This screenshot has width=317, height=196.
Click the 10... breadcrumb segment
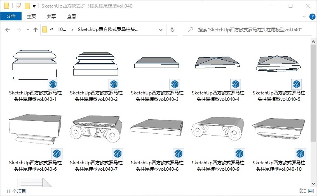[x=62, y=29]
